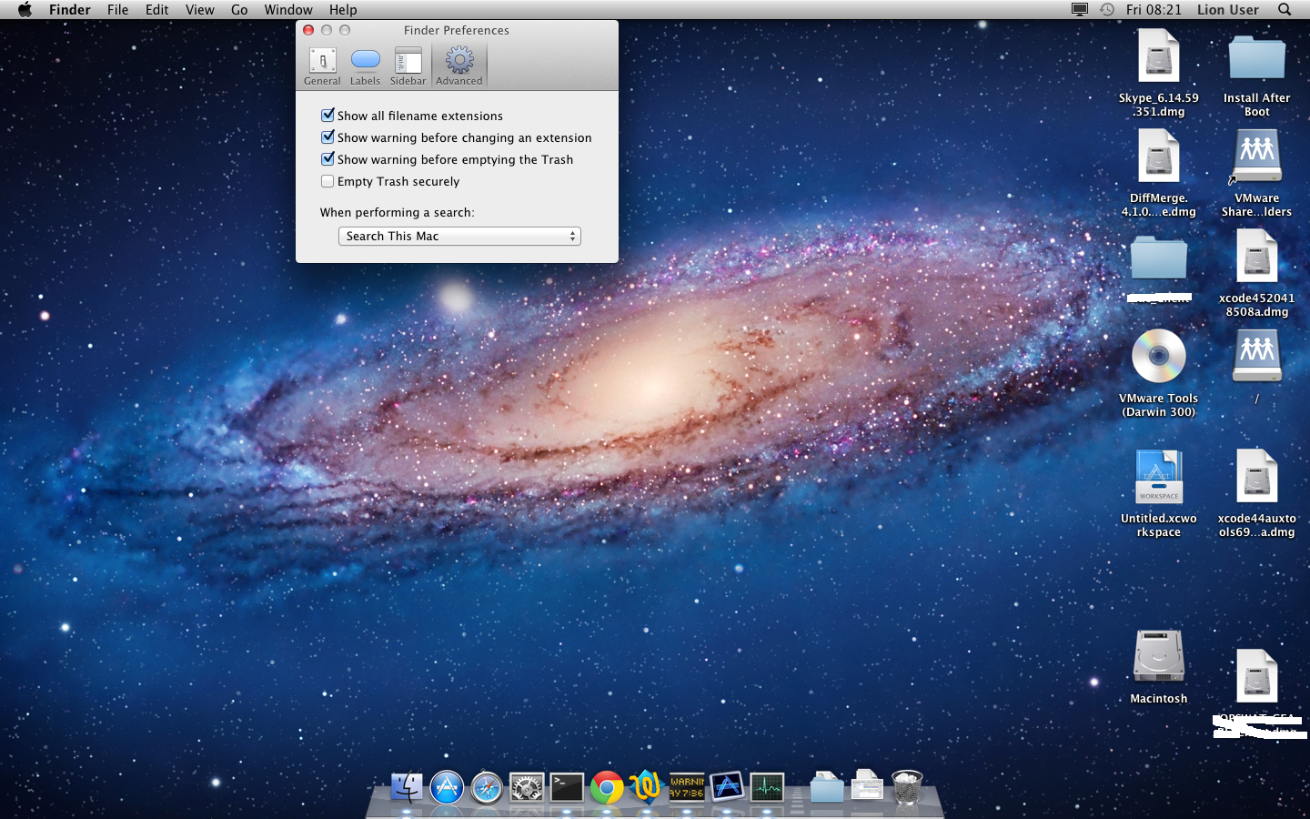Image resolution: width=1310 pixels, height=819 pixels.
Task: Click the display mirroring menu bar icon
Action: (1080, 9)
